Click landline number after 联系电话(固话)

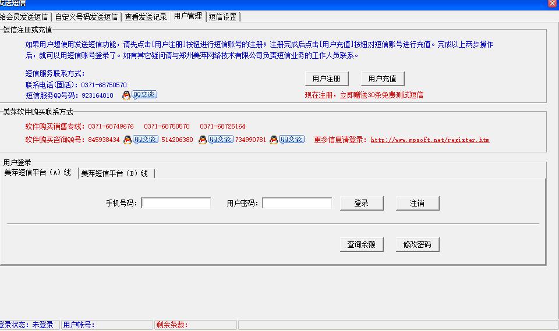point(104,85)
